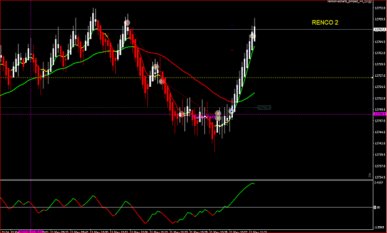The width and height of the screenshot is (387, 233).
Task: Click the signal circle marker at second peak
Action: coord(127,23)
